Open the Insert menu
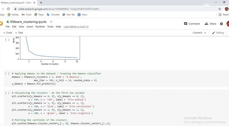 pyautogui.click(x=30, y=27)
